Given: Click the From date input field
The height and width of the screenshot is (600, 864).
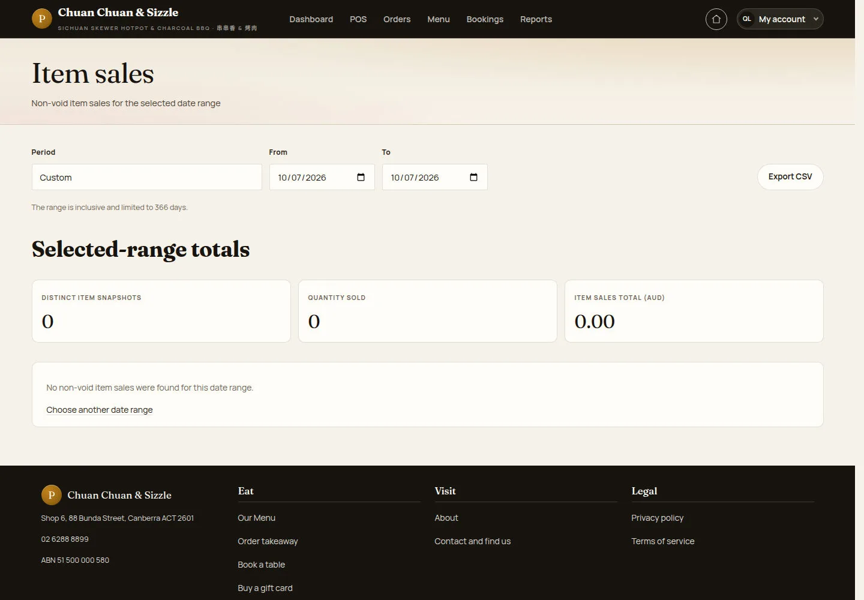Looking at the screenshot, I should (x=322, y=177).
